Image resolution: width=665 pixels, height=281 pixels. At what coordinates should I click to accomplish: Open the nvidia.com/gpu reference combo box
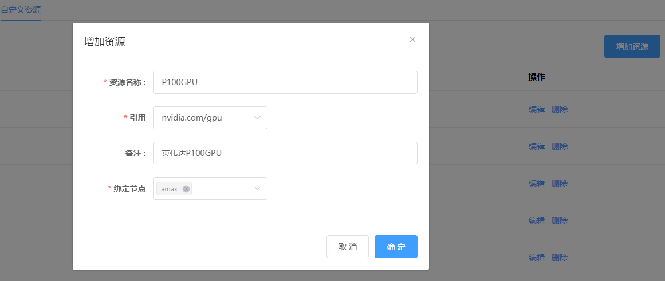(x=210, y=118)
